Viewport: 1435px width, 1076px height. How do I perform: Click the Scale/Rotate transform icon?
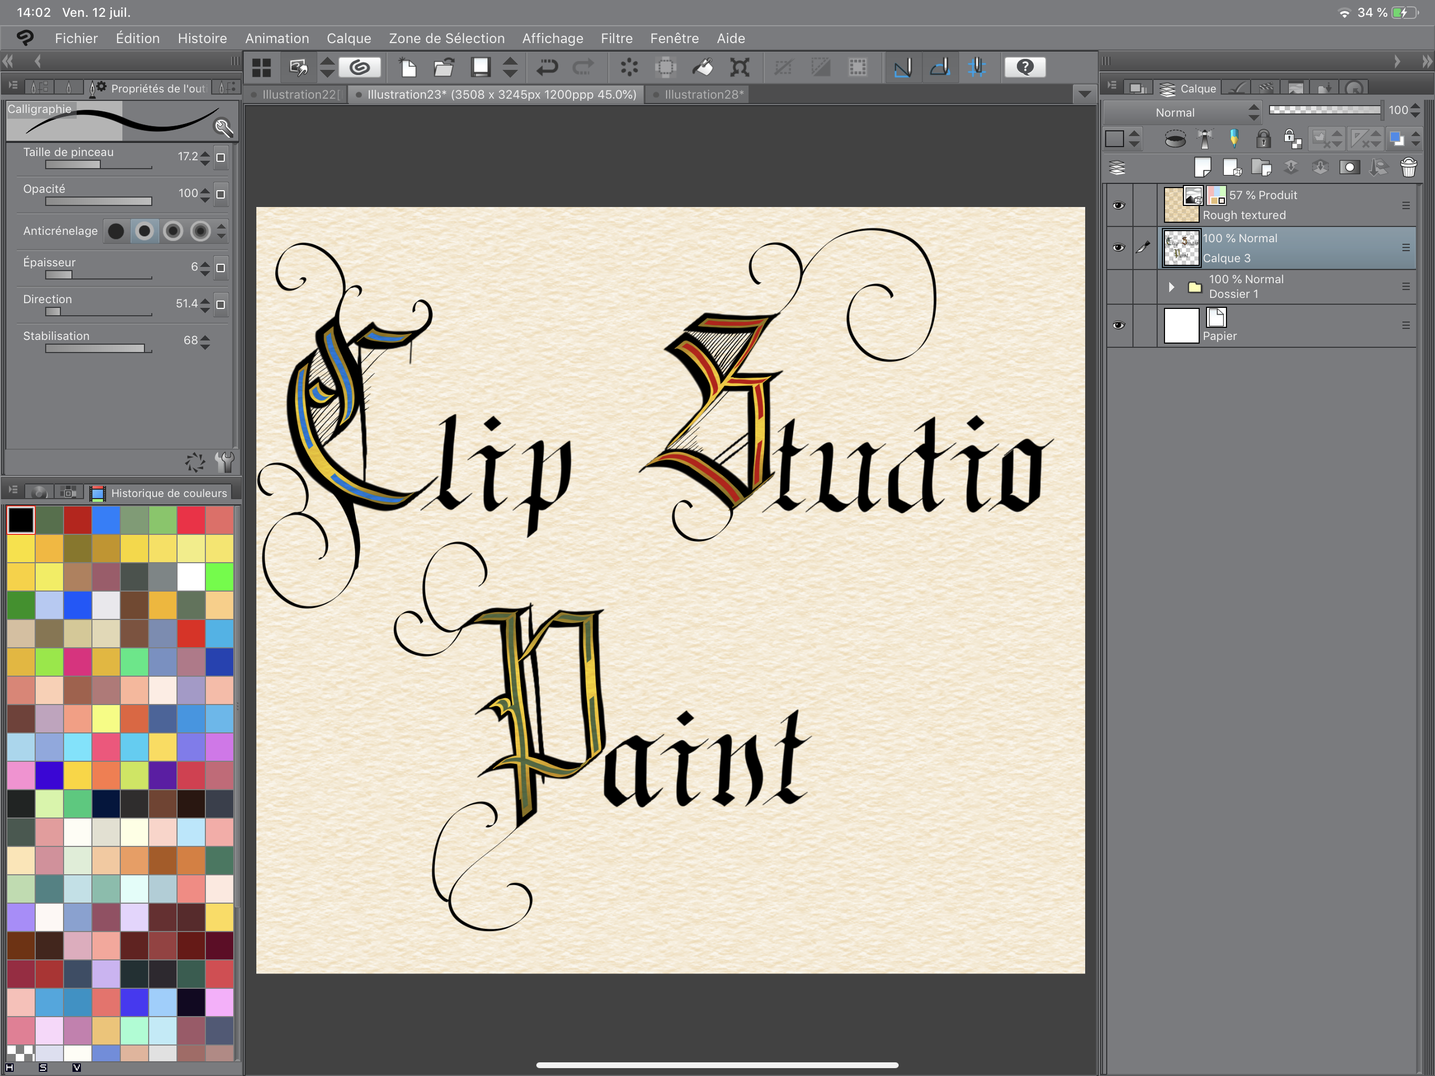coord(740,67)
